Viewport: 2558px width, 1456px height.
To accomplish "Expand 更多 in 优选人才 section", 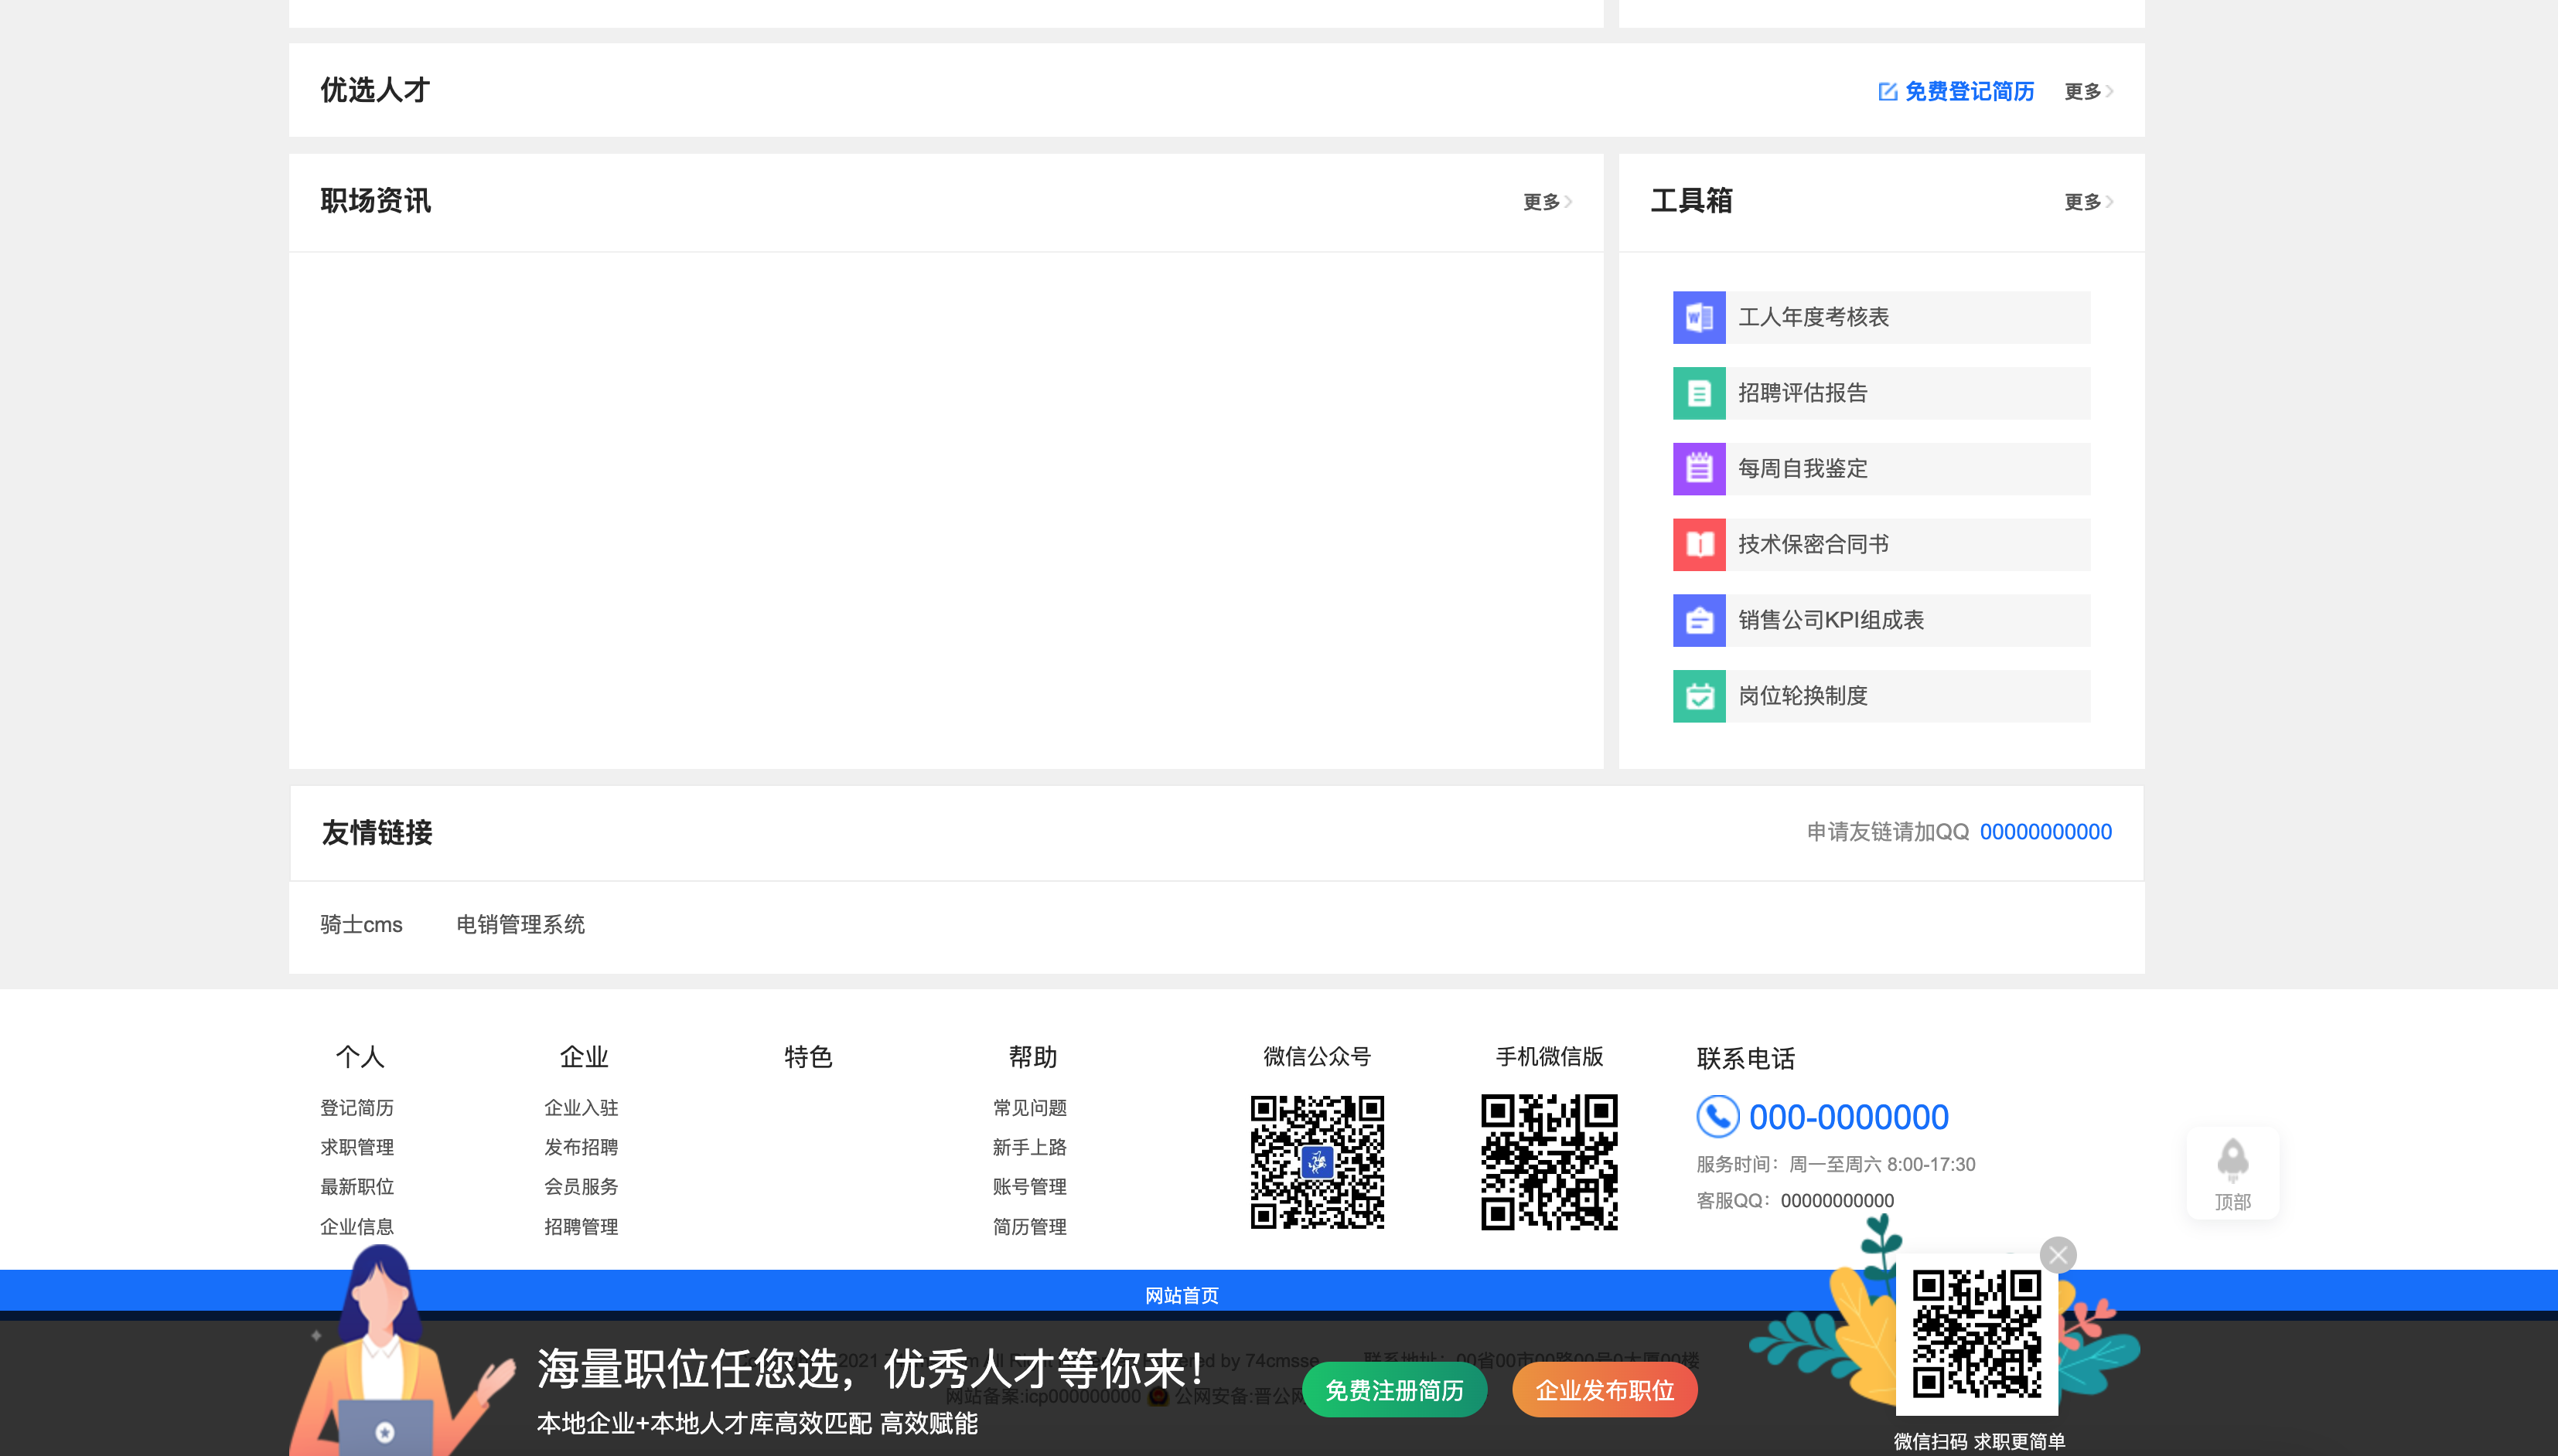I will (x=2089, y=92).
